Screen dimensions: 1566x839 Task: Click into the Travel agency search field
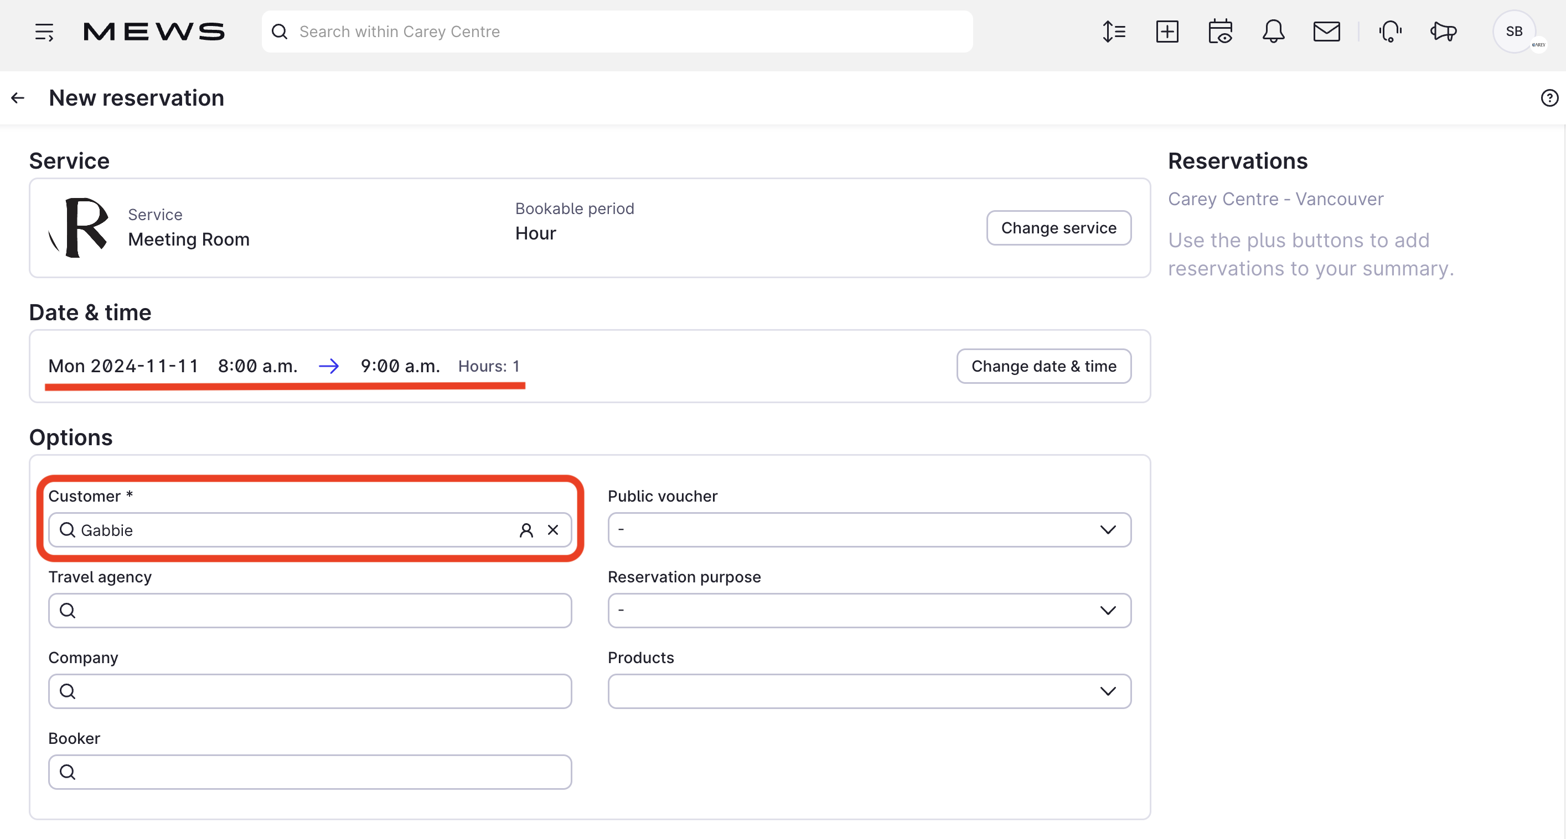pos(309,610)
